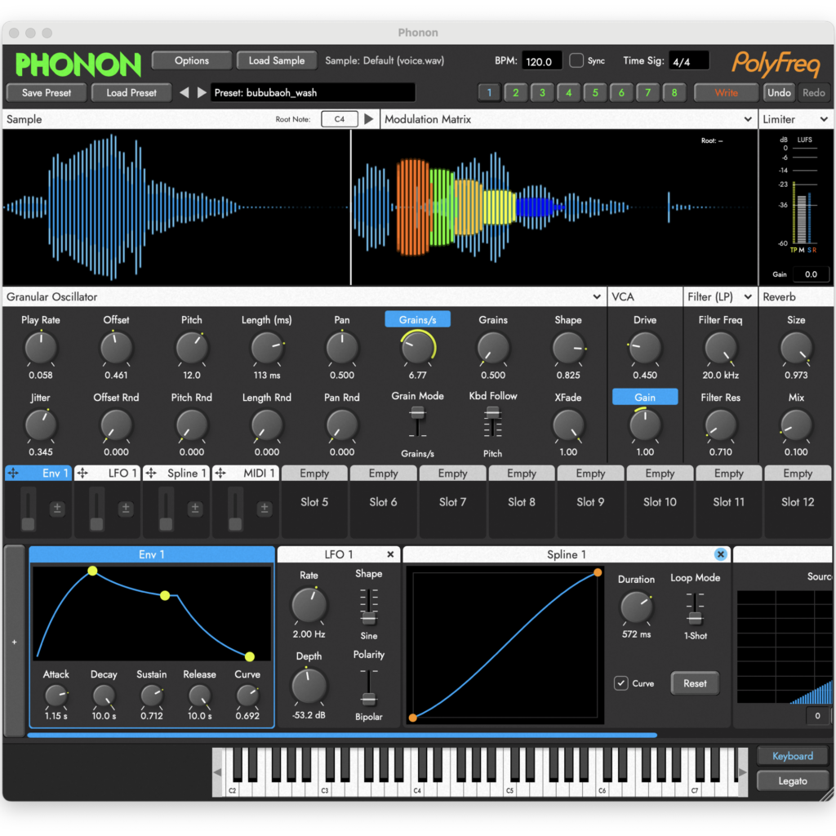The height and width of the screenshot is (836, 836).
Task: Click the Filter Freq knob
Action: click(x=720, y=348)
